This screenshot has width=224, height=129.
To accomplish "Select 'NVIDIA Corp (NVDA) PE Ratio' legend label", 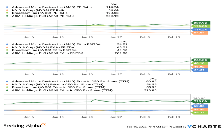I will (x=39, y=10).
